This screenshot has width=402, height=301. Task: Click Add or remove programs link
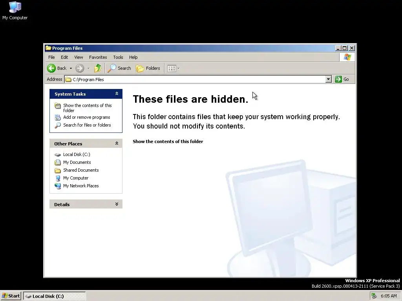pyautogui.click(x=87, y=117)
